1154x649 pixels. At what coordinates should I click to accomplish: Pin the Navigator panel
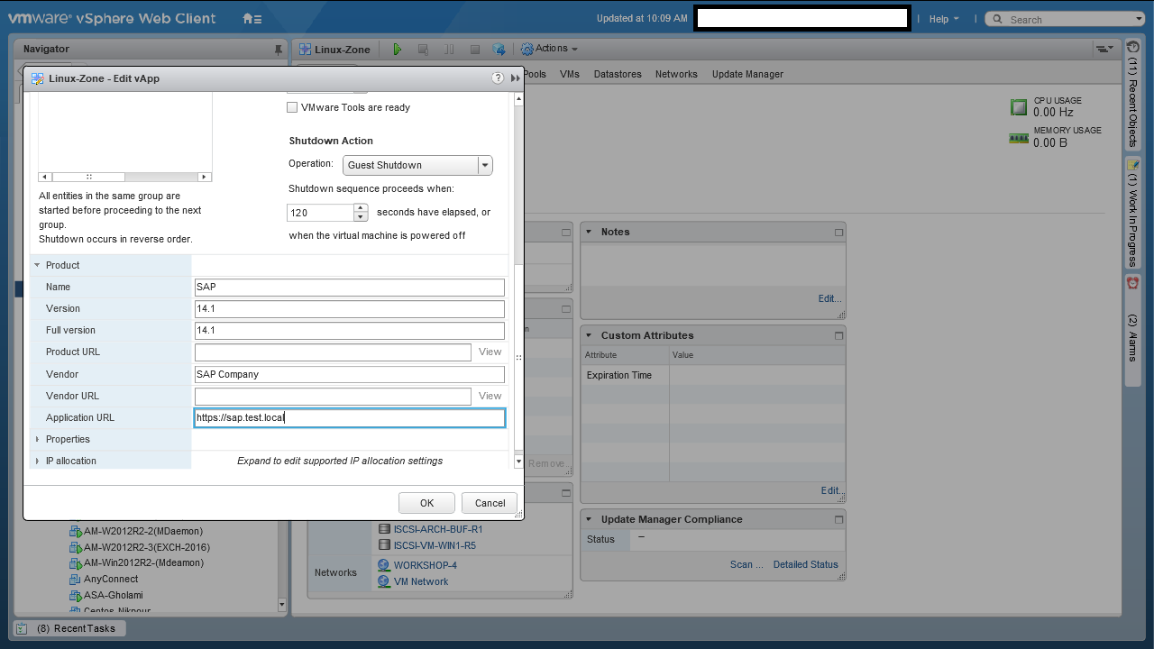(x=278, y=49)
